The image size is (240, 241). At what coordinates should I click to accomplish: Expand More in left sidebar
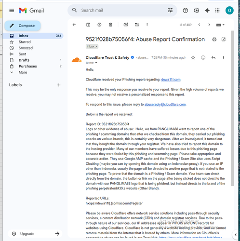point(23,72)
